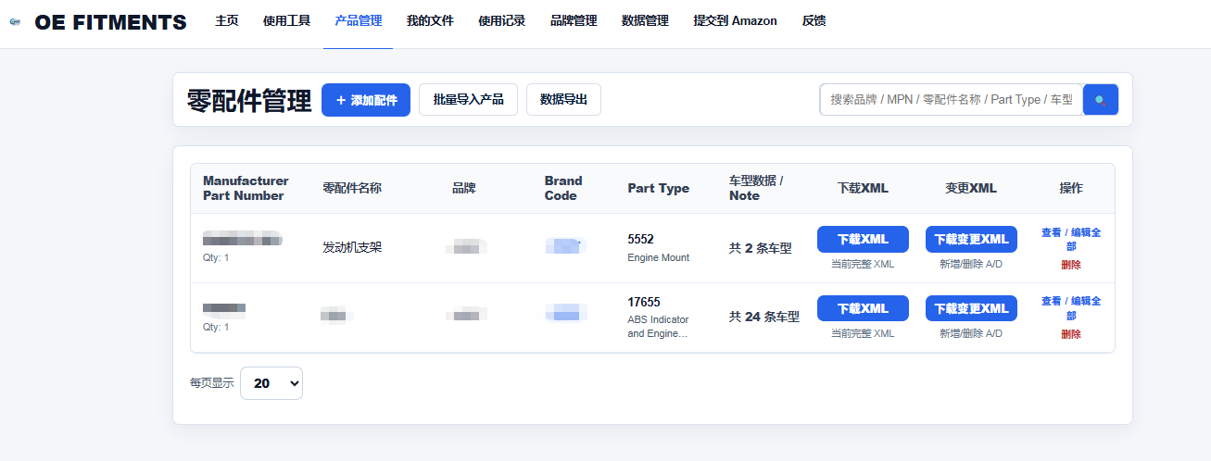Image resolution: width=1211 pixels, height=461 pixels.
Task: Click the 数据导出 button
Action: coord(563,99)
